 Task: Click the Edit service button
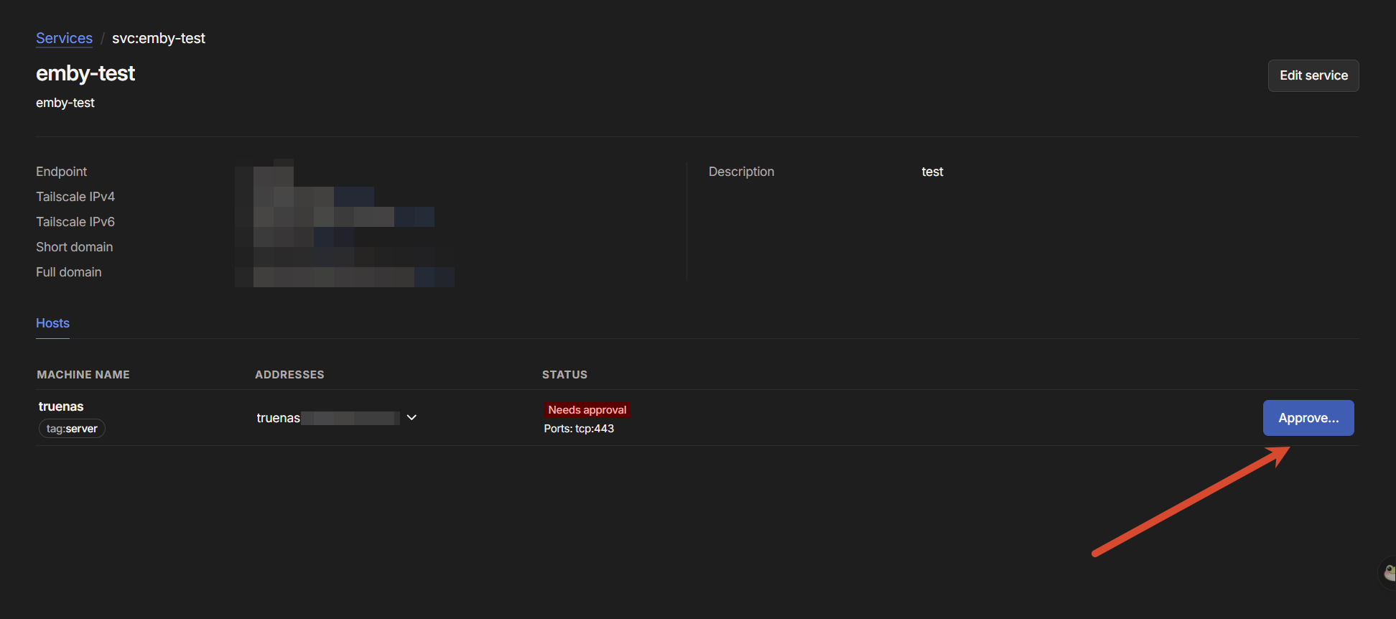[1313, 75]
